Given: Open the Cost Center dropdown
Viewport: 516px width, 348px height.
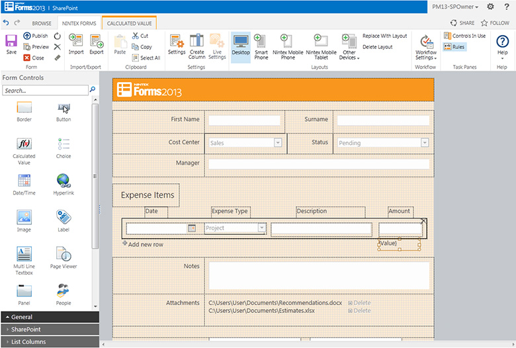Looking at the screenshot, I should (278, 143).
